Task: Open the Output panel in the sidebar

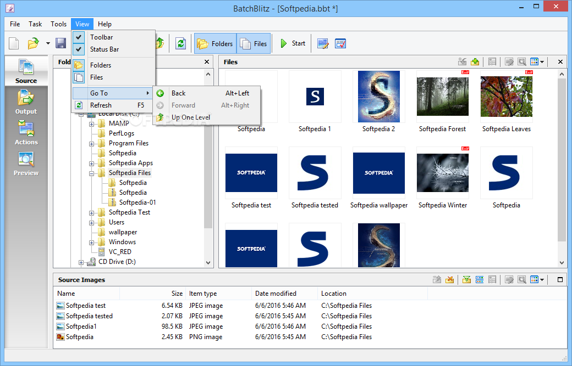Action: tap(26, 102)
